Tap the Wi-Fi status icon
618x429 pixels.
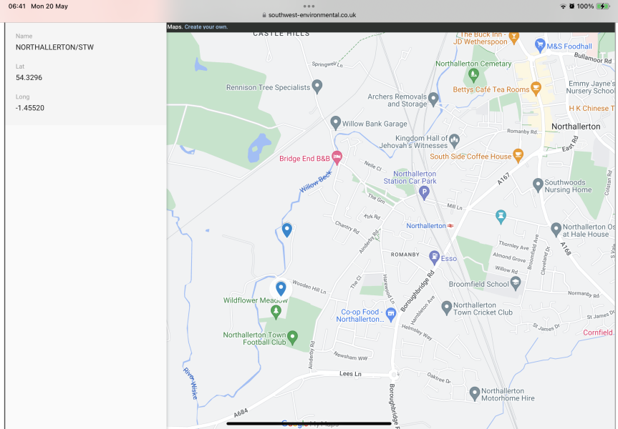(x=563, y=6)
